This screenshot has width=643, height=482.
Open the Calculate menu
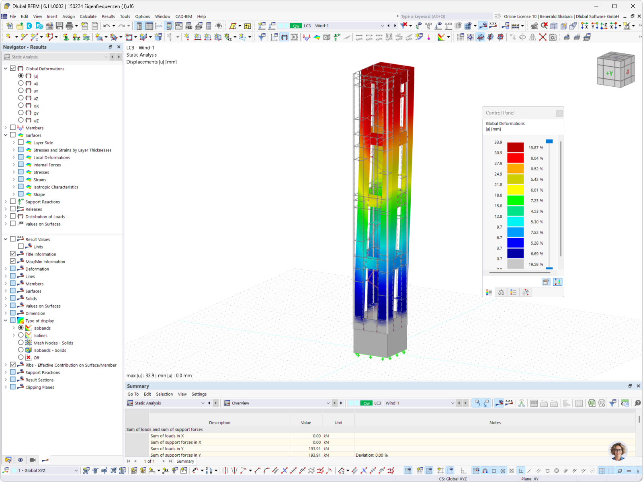pos(88,16)
